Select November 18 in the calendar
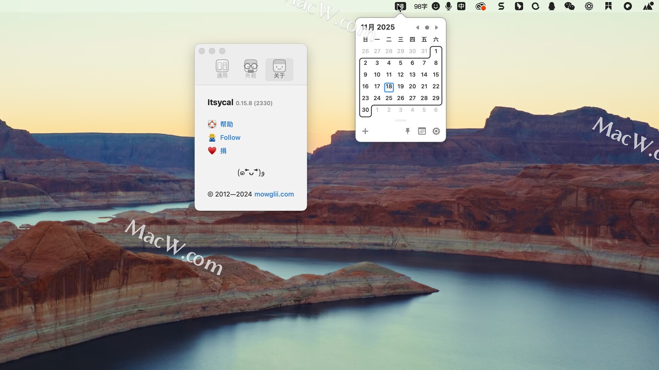The image size is (659, 370). point(389,86)
